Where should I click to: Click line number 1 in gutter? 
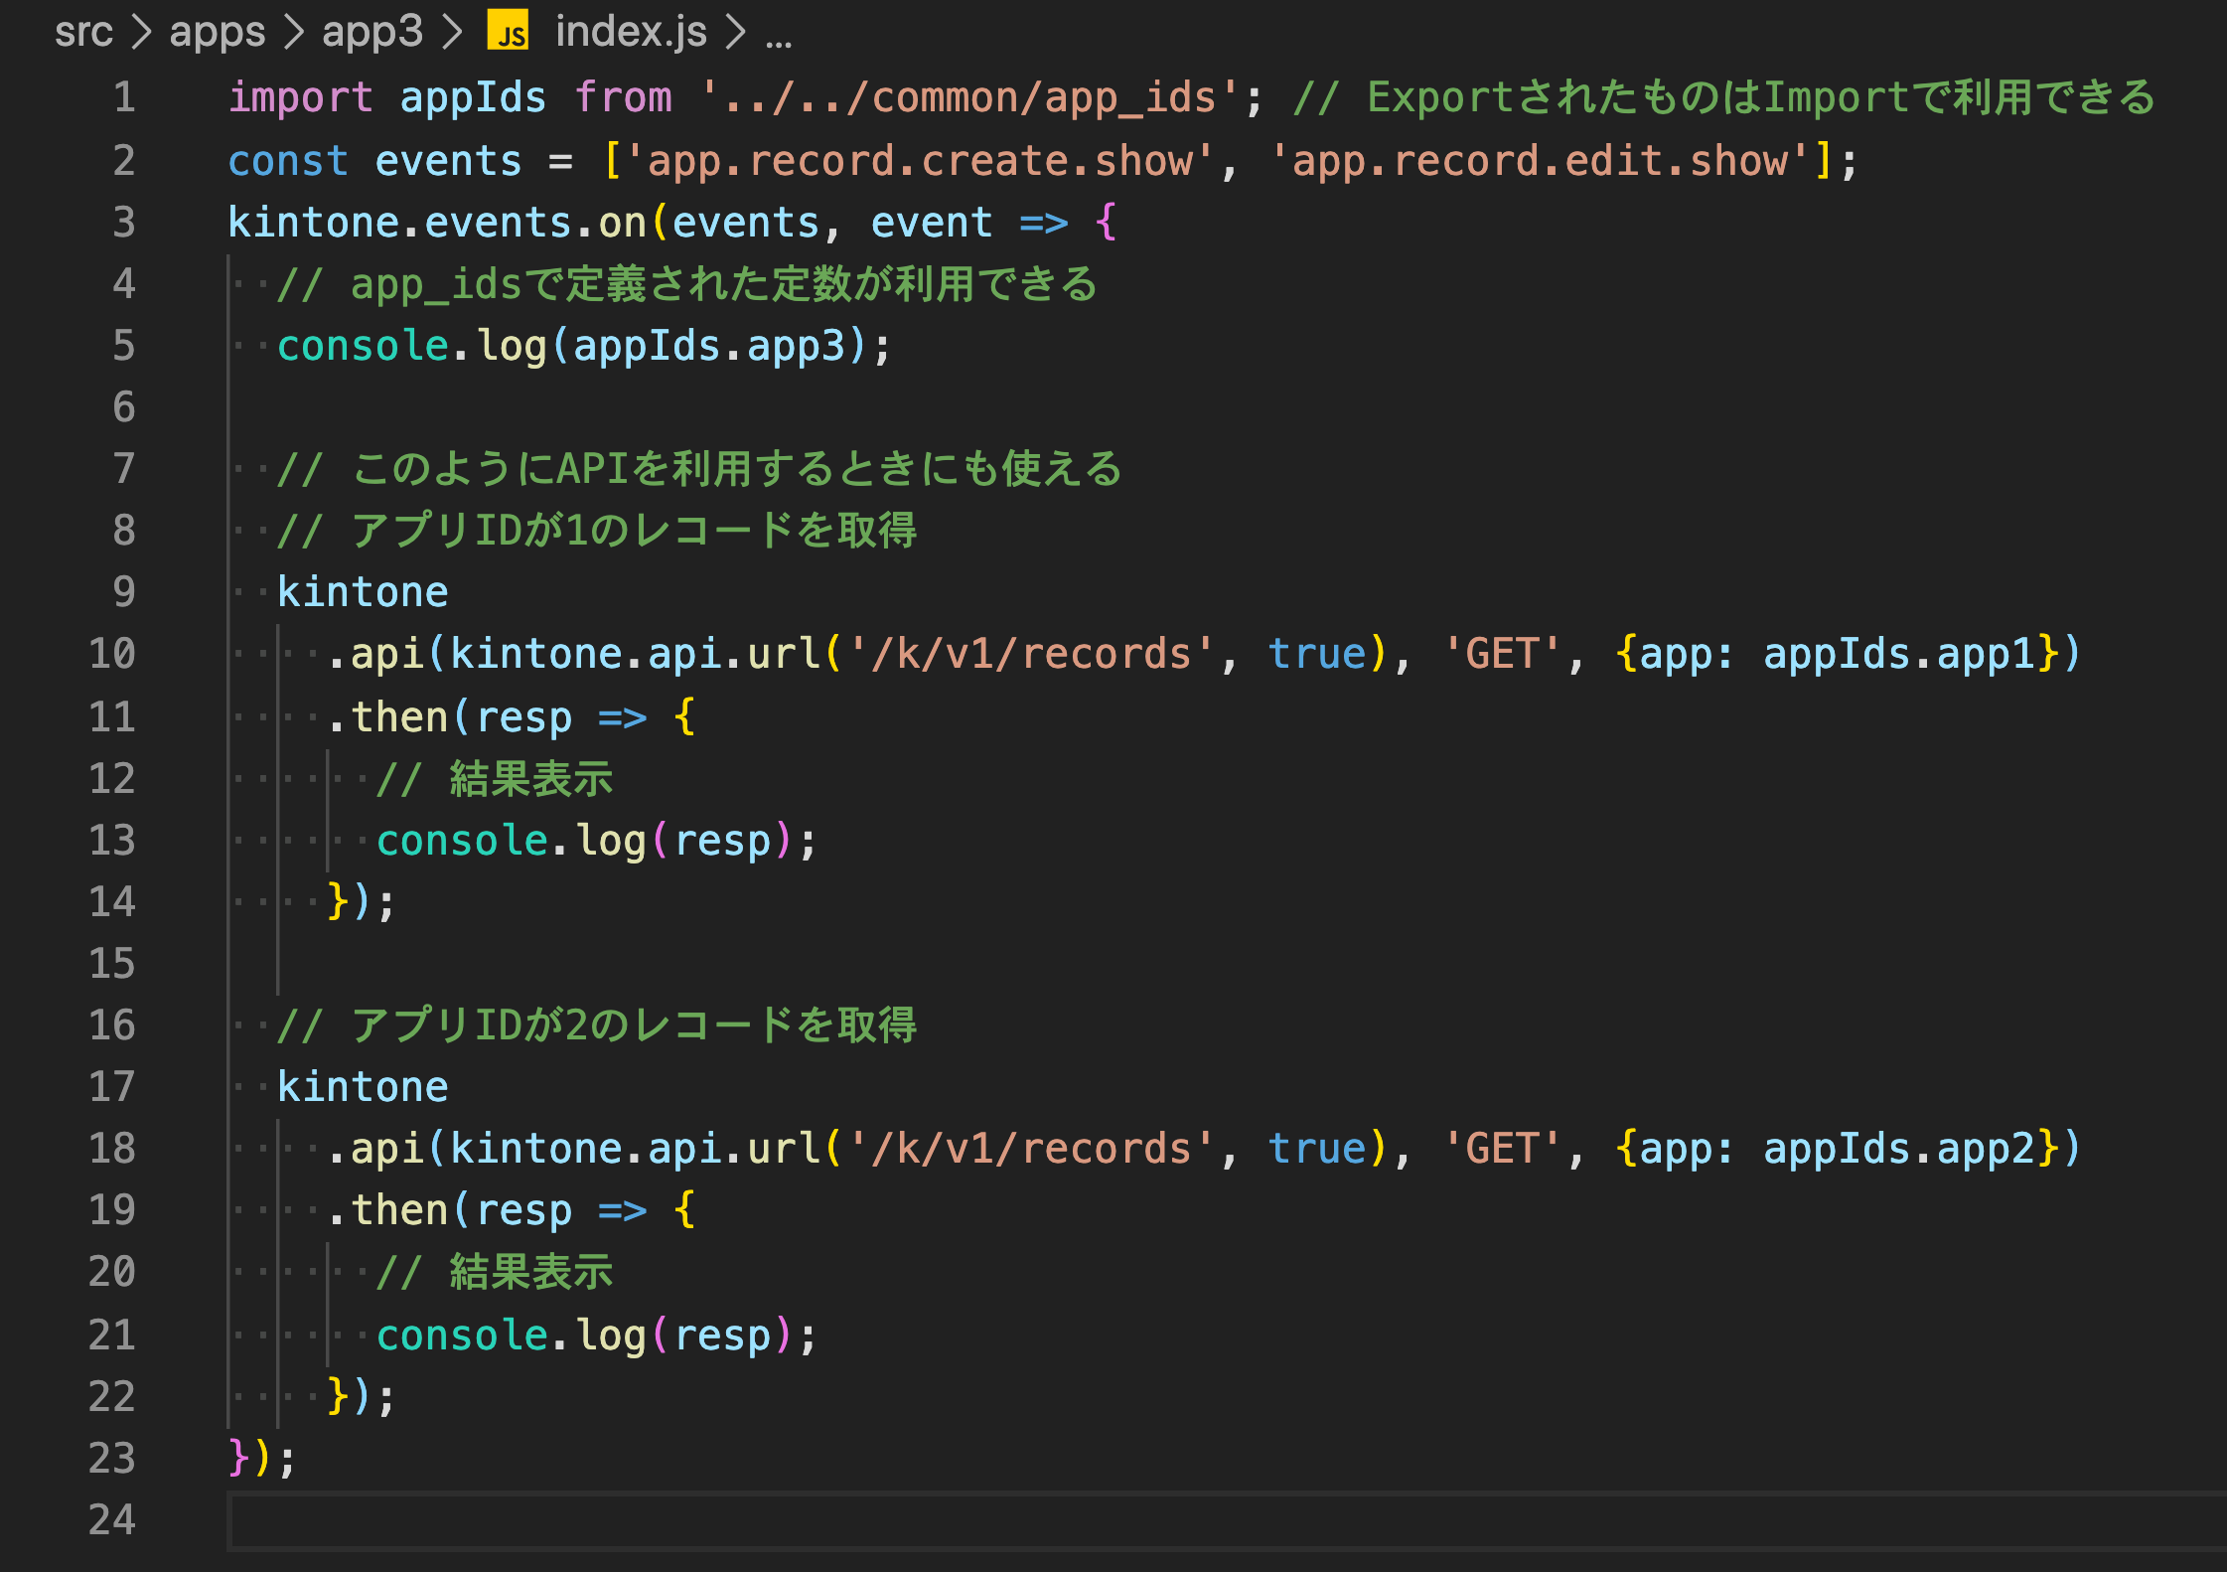point(123,97)
